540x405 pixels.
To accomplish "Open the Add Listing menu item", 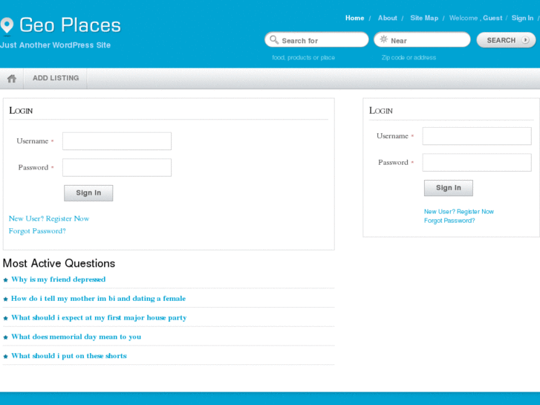I will point(56,78).
